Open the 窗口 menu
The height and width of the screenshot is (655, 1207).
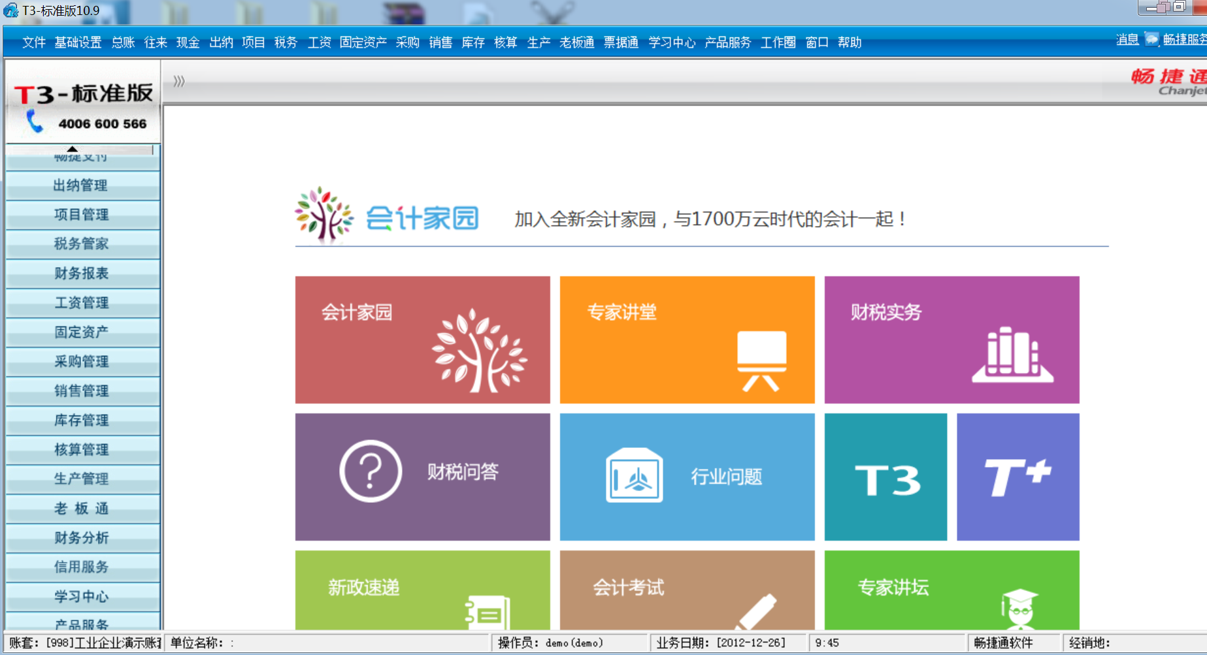(x=817, y=42)
